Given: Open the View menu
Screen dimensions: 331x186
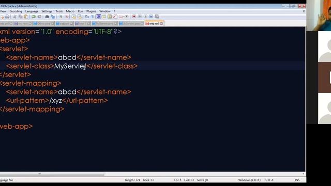Looking at the screenshot, I should [3, 11].
